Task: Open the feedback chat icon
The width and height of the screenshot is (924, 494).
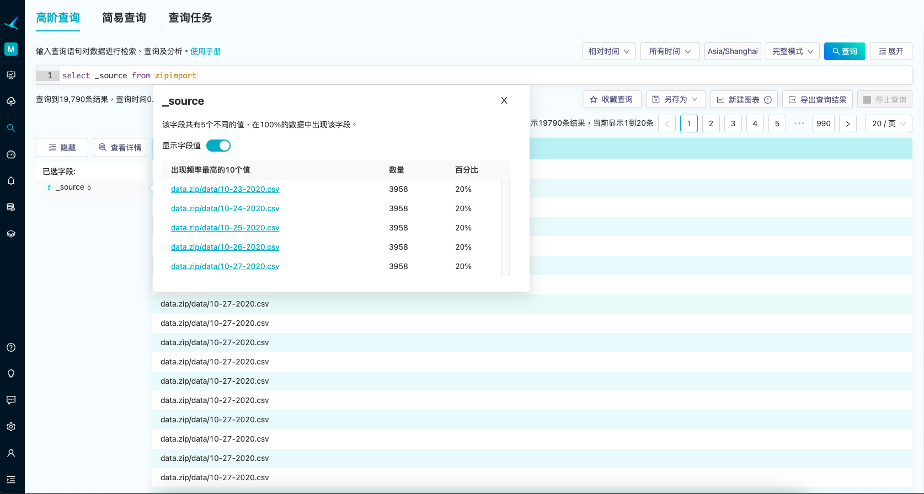Action: click(x=11, y=400)
